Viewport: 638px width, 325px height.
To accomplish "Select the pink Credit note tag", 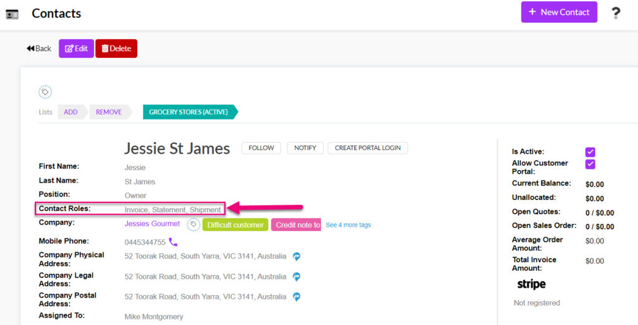I will click(x=296, y=225).
